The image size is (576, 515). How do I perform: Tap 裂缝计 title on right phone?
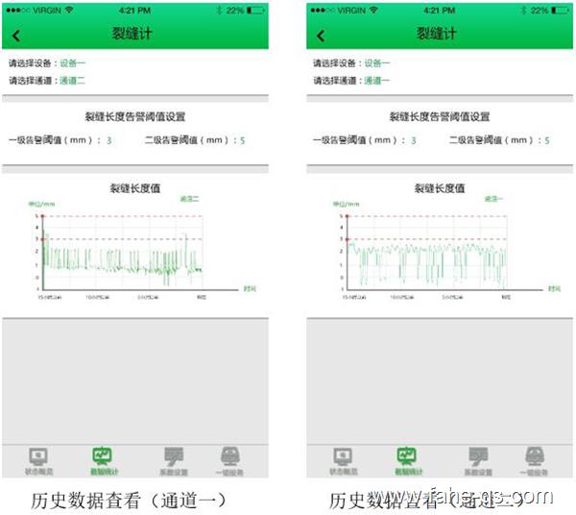click(437, 34)
